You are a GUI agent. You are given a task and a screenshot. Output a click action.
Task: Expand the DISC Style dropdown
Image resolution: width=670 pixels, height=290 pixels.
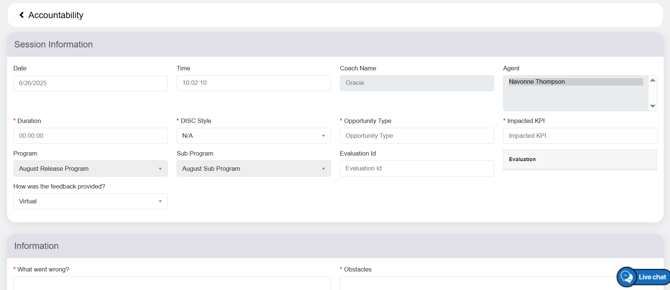(253, 136)
